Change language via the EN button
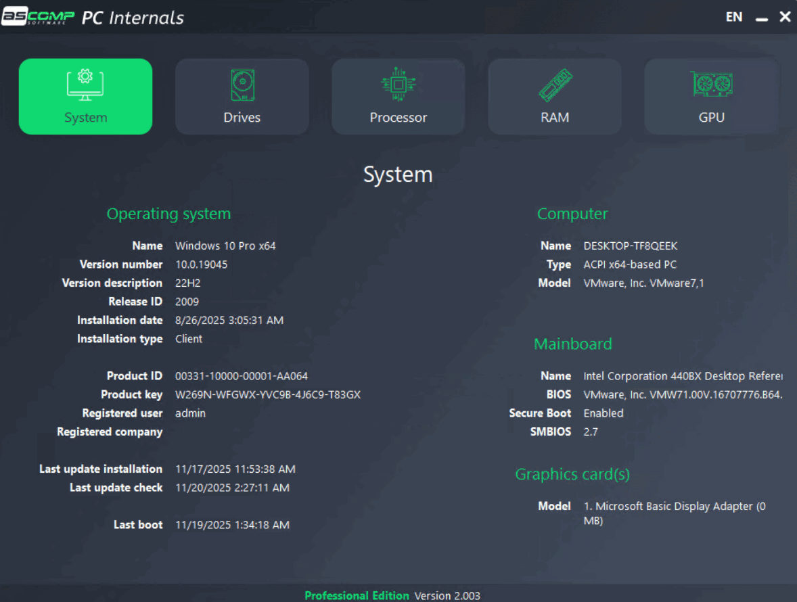 click(x=734, y=18)
